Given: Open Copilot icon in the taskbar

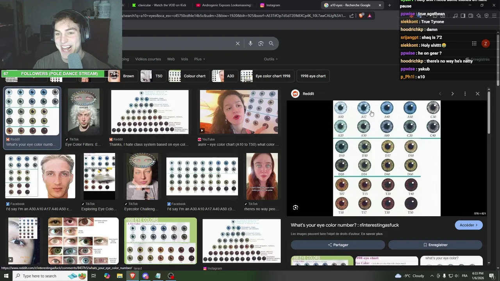Looking at the screenshot, I should (107, 276).
